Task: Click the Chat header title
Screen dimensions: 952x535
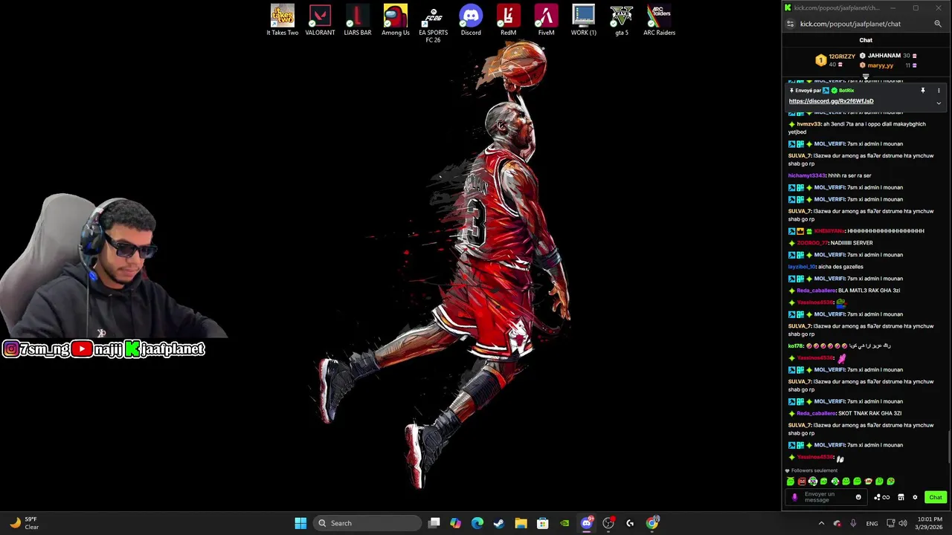Action: [866, 40]
